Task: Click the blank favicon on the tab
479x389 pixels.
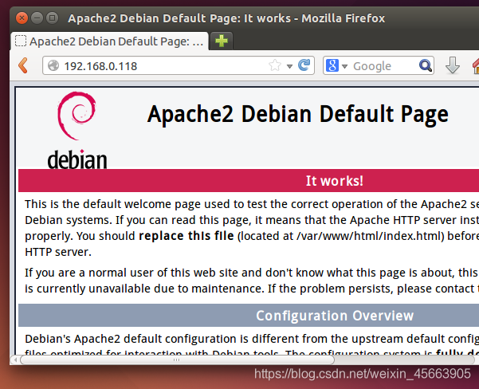Action: [x=21, y=41]
